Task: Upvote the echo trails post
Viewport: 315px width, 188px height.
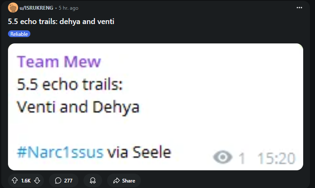Action: pyautogui.click(x=15, y=180)
